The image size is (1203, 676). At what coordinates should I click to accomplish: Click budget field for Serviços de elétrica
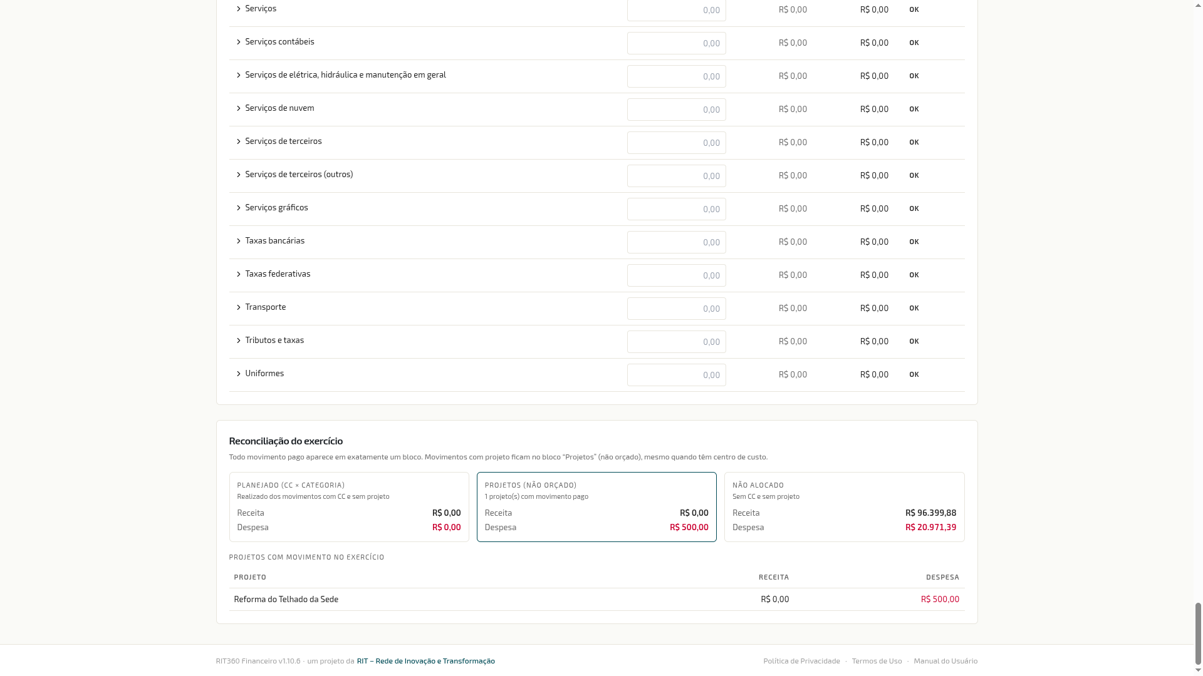(676, 76)
